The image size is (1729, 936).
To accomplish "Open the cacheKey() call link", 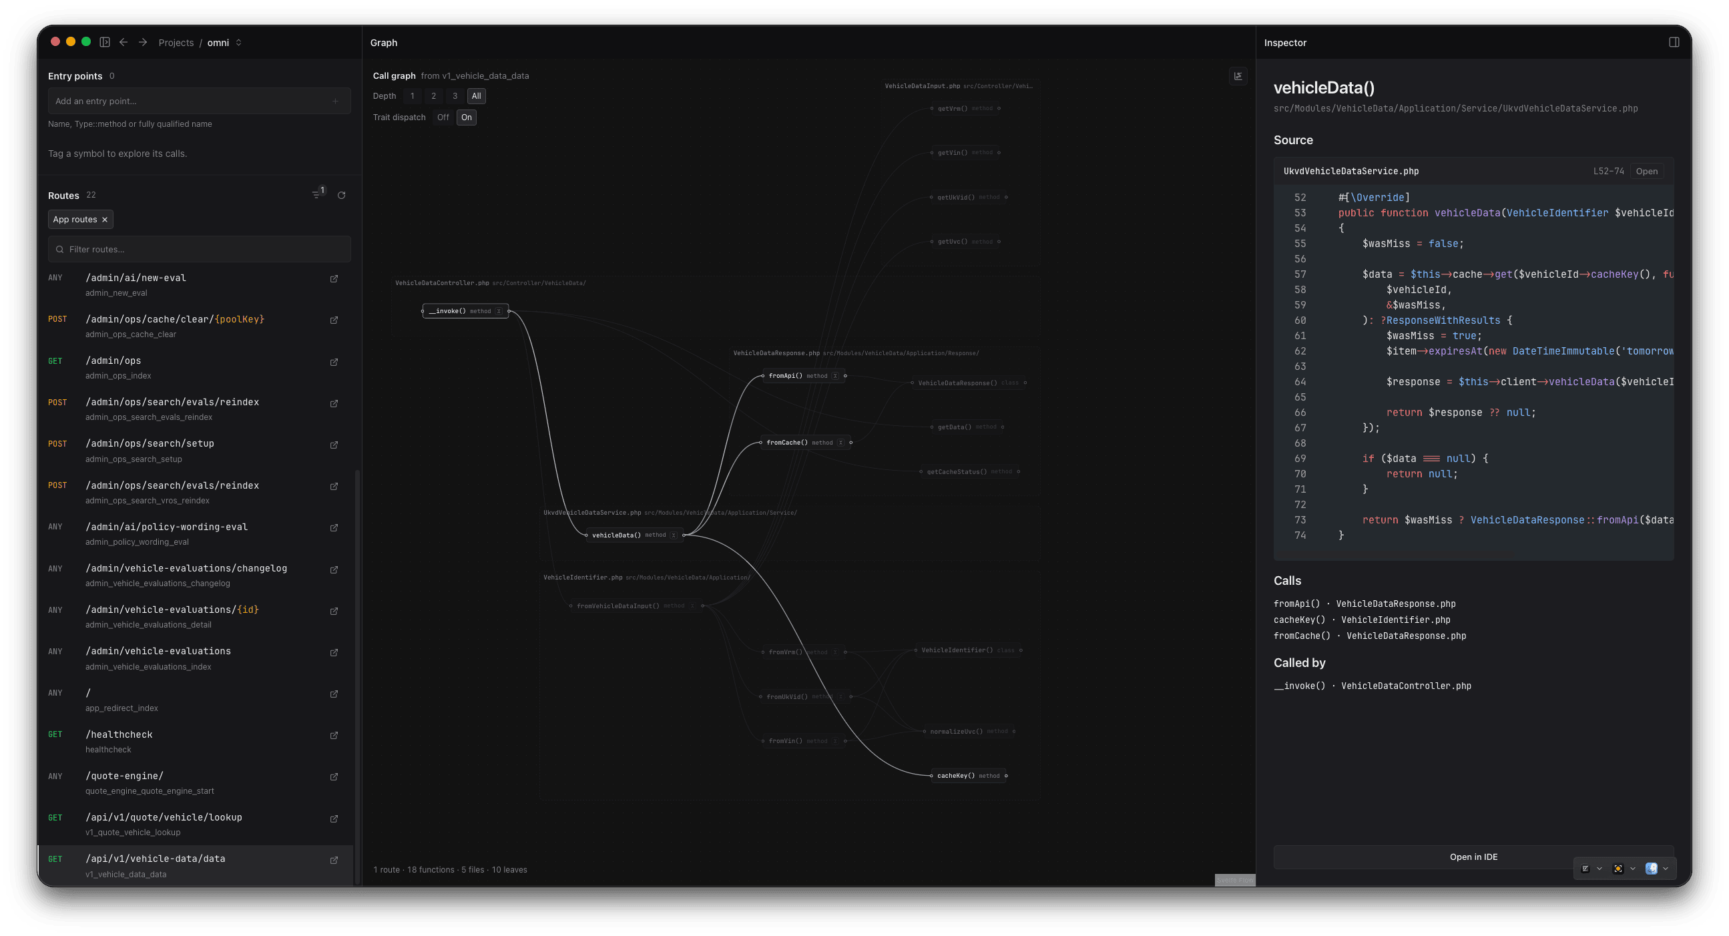I will 1362,620.
